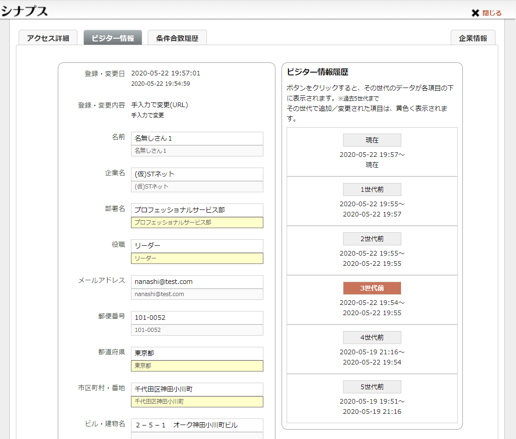Click the 都道府県 input field

(x=197, y=353)
